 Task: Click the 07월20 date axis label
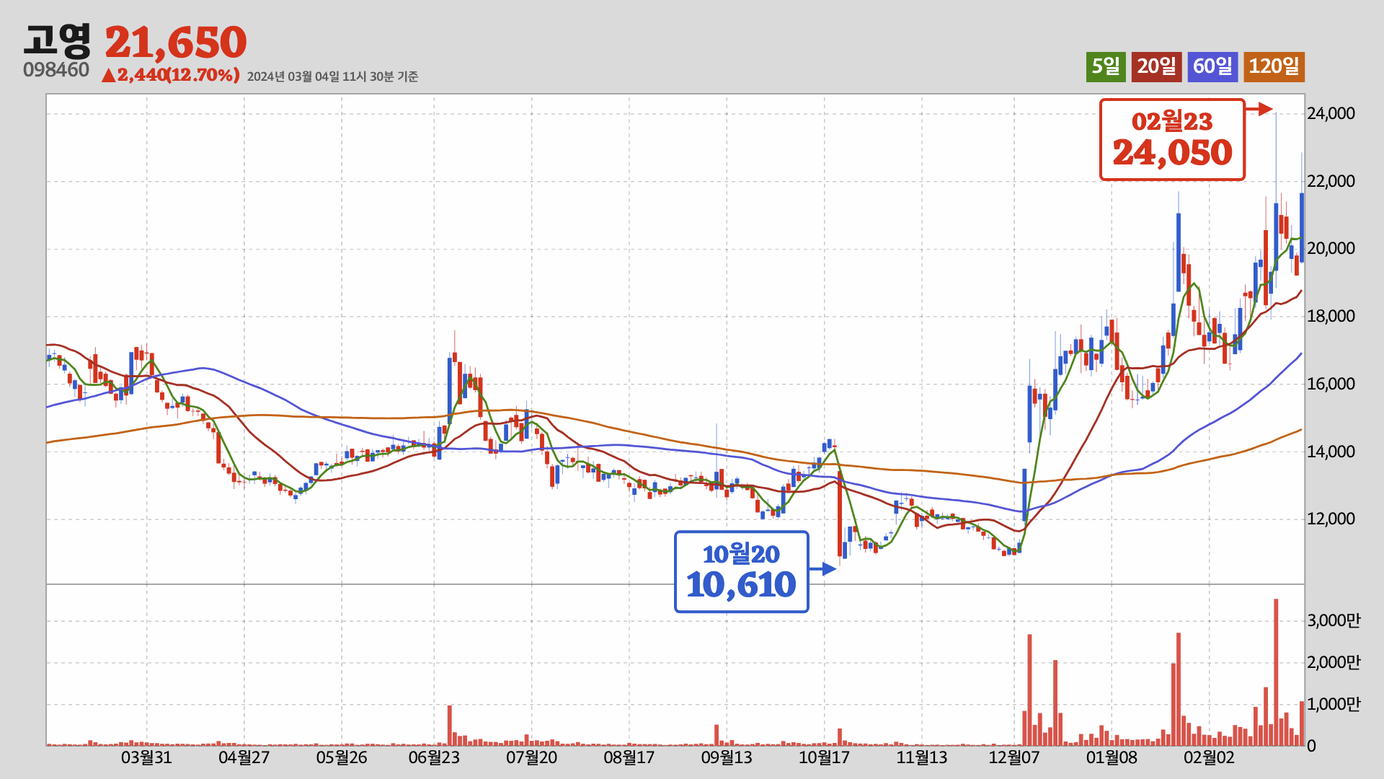(532, 757)
